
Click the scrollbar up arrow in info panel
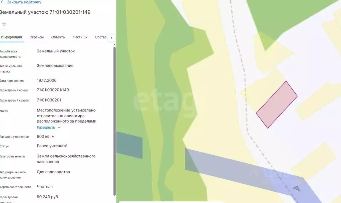(114, 45)
